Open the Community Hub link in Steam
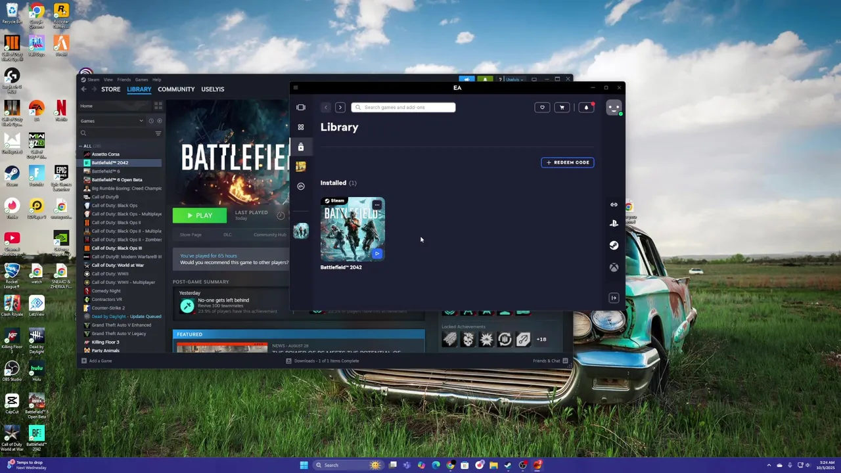This screenshot has height=473, width=841. (270, 235)
